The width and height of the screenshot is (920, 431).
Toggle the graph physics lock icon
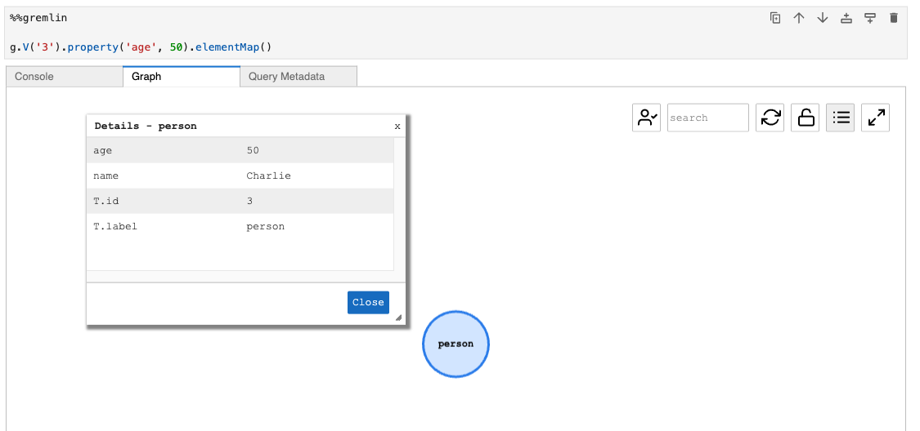pos(806,118)
